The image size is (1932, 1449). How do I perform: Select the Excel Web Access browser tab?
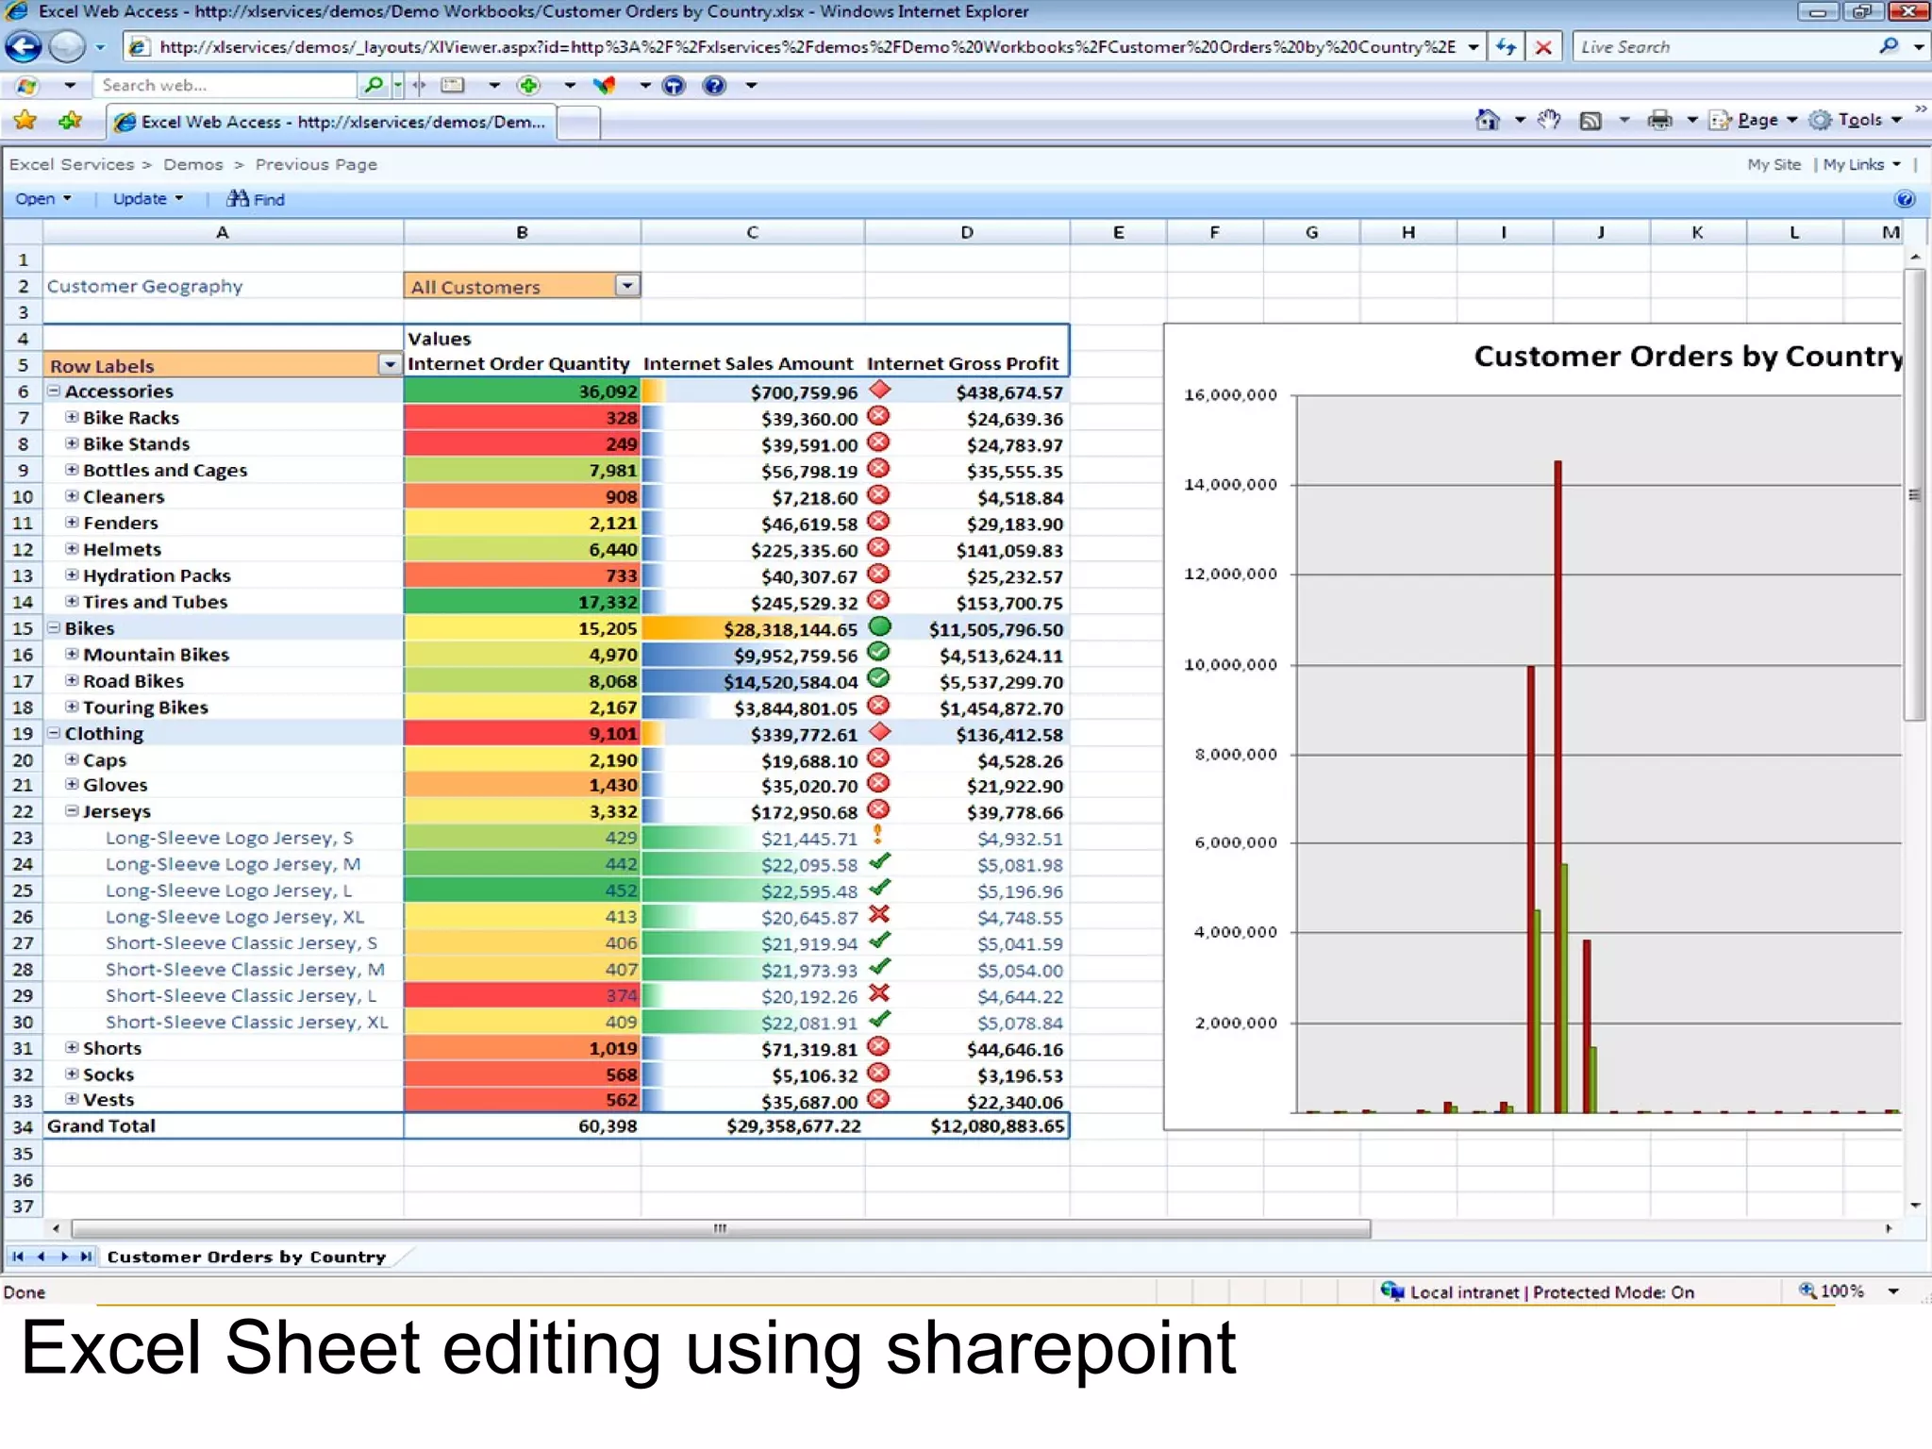[332, 122]
